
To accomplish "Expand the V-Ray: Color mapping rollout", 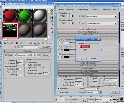I will (88, 66).
